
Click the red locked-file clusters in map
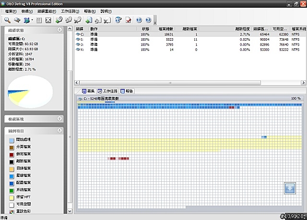tap(118, 158)
